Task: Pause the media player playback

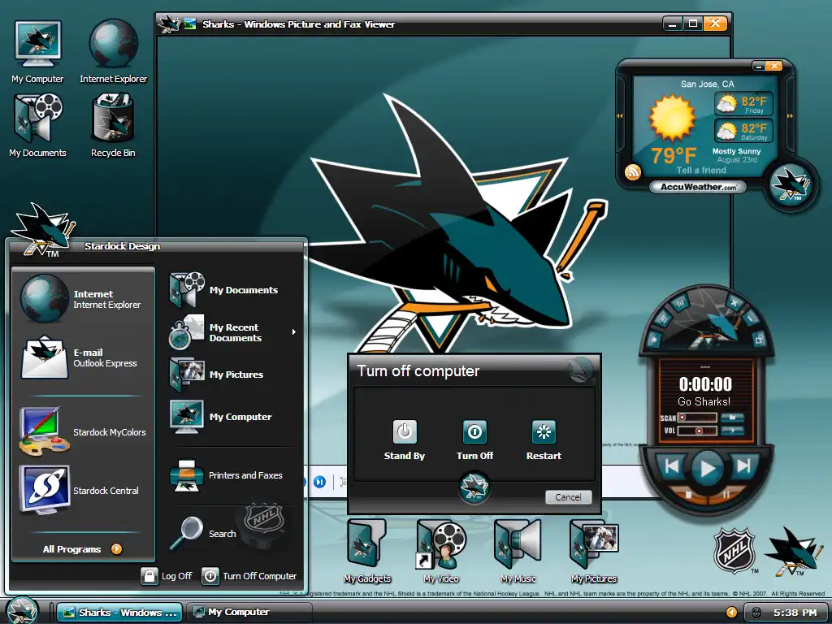Action: pyautogui.click(x=726, y=493)
